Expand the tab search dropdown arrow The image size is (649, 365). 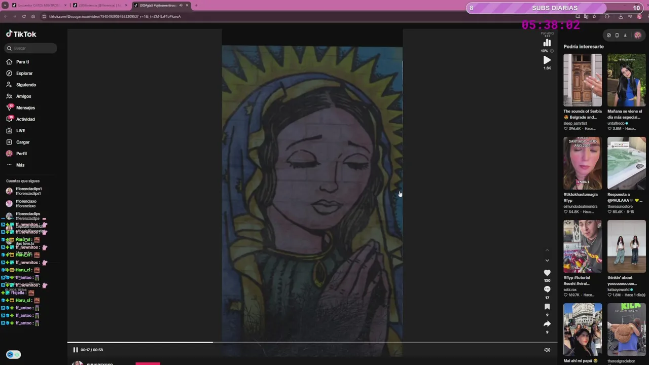(x=5, y=5)
